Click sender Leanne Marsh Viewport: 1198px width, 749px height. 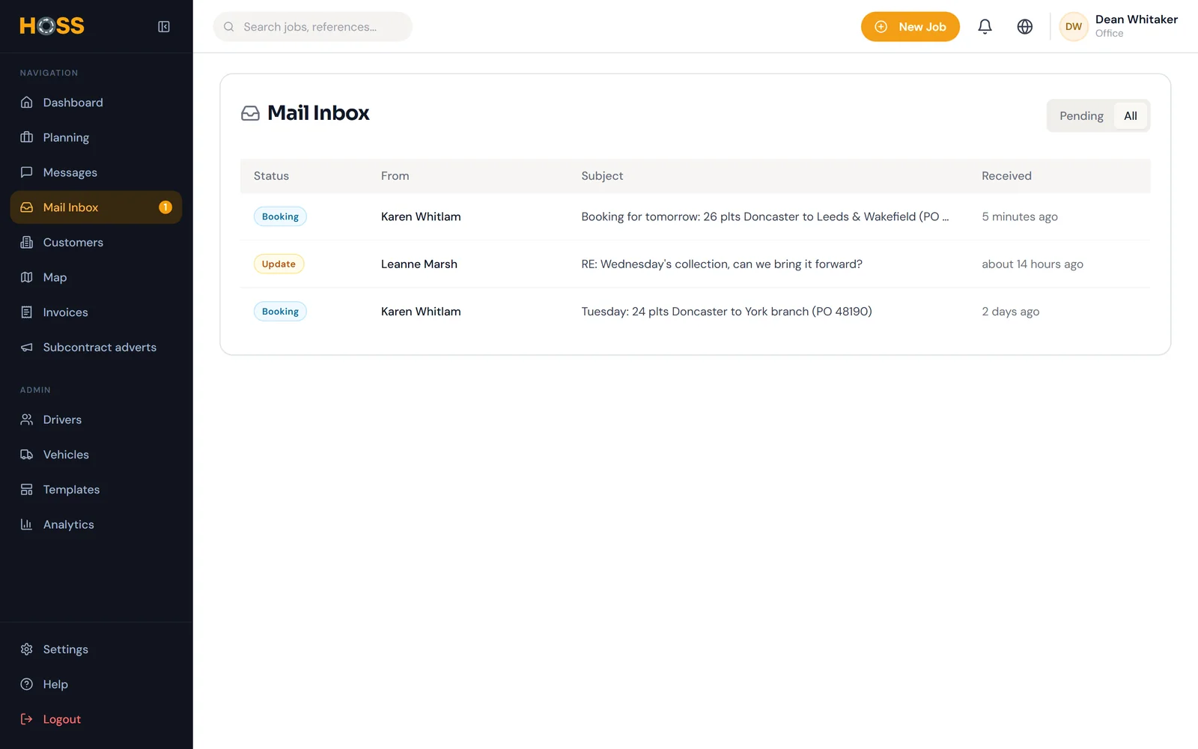419,264
